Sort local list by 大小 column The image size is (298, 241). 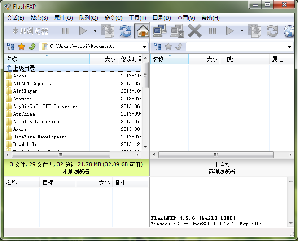pos(104,59)
